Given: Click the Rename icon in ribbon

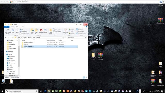Looking at the screenshot, I should click(45, 30).
